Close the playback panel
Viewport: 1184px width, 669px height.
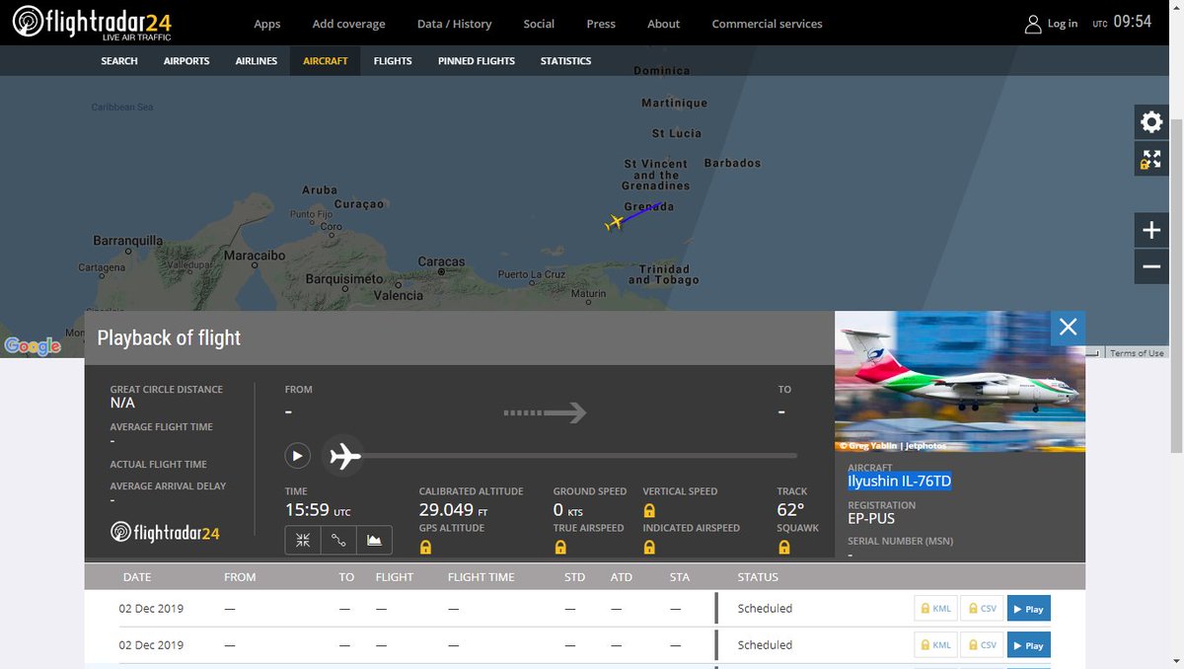coord(1068,328)
